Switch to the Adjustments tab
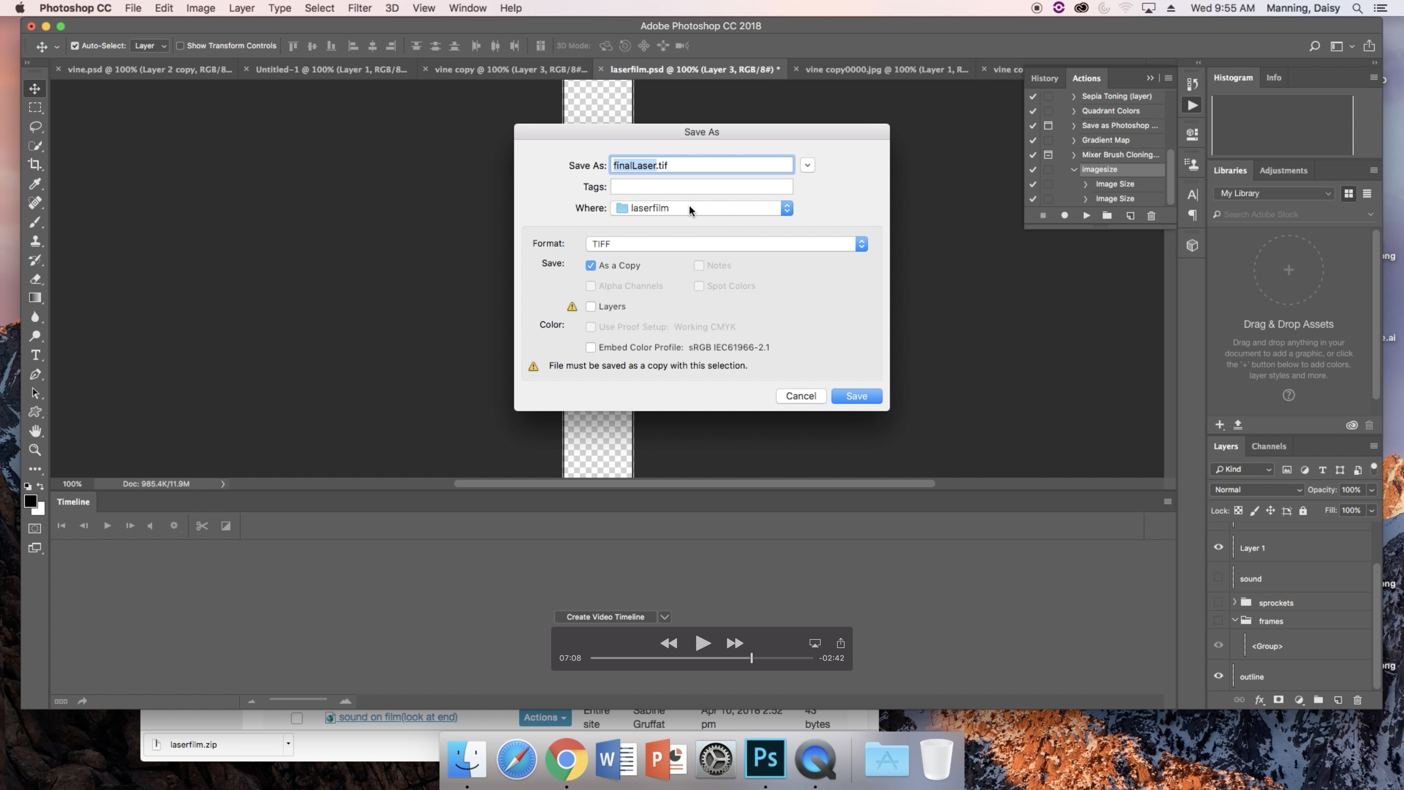1404x790 pixels. tap(1283, 171)
